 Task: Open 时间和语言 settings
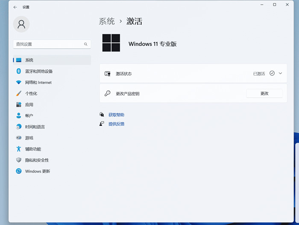[35, 127]
